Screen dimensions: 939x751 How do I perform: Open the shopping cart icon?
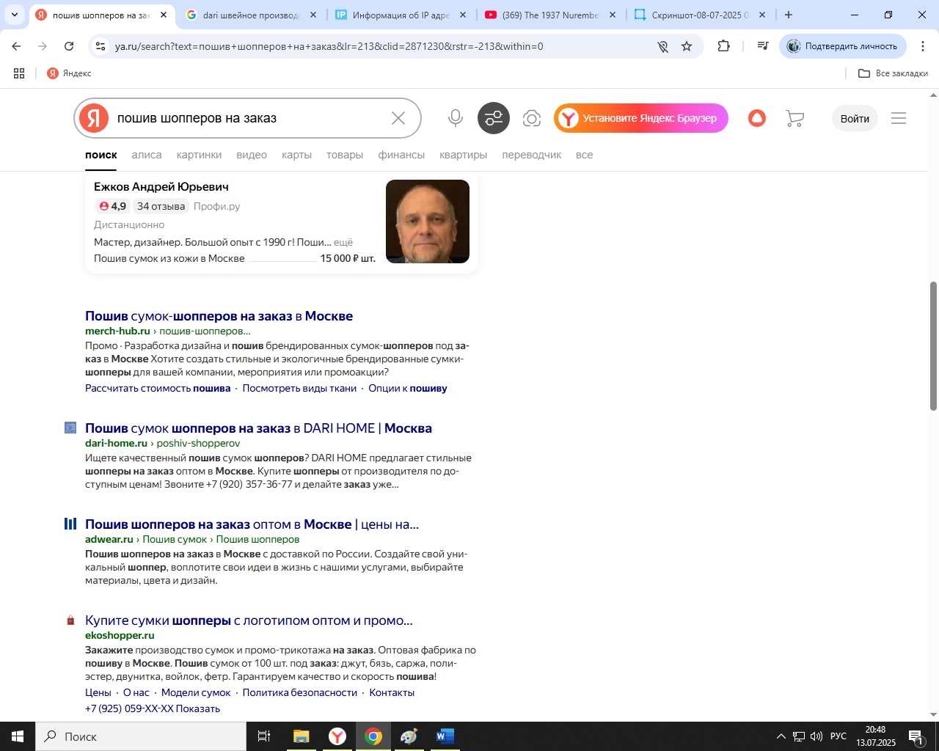point(794,118)
